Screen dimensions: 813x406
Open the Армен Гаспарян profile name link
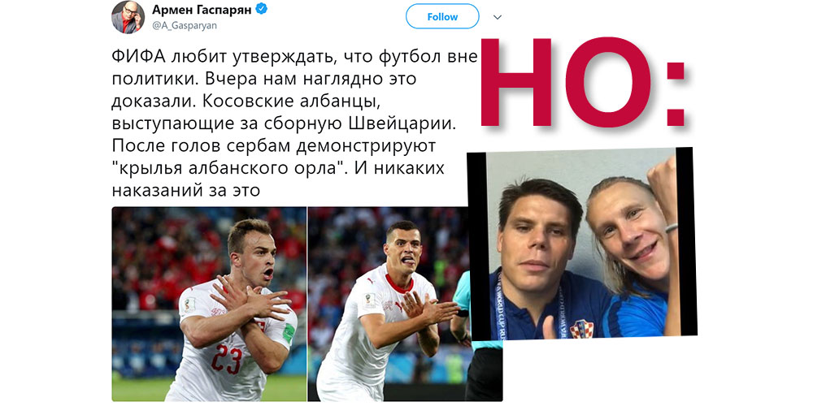[x=202, y=9]
